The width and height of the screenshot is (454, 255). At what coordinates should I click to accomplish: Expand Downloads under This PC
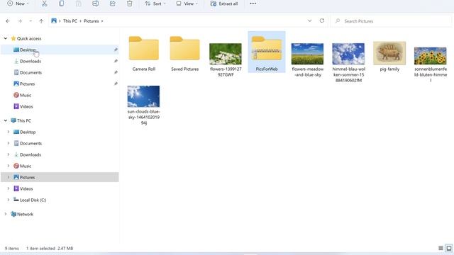pos(8,154)
